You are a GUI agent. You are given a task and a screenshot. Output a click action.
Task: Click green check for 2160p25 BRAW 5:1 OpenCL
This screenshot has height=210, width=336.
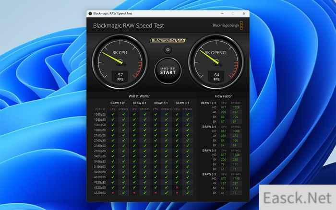(166, 135)
